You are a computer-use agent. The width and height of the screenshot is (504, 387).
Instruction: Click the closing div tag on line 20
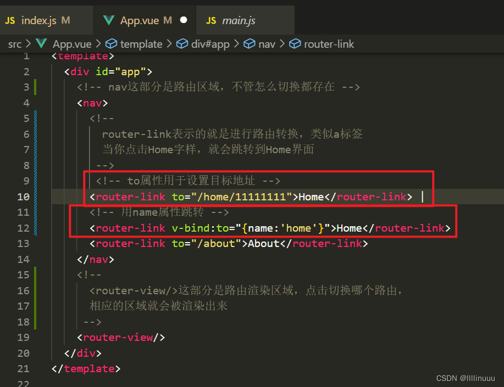[x=82, y=354]
